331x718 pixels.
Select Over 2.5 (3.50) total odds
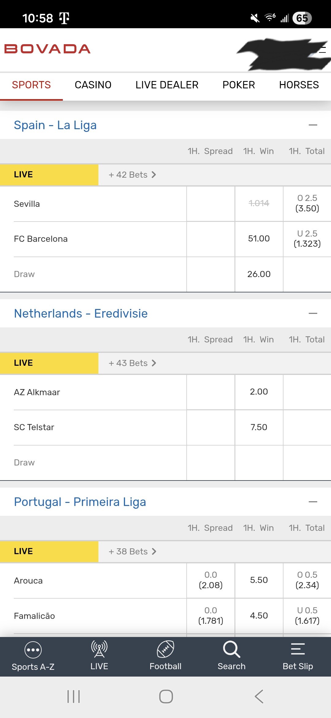(x=307, y=203)
